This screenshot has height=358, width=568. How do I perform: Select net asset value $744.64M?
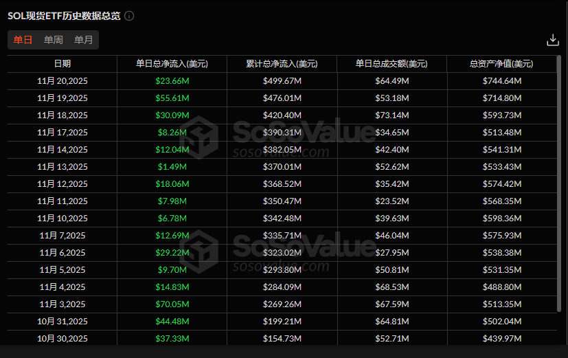tap(501, 81)
